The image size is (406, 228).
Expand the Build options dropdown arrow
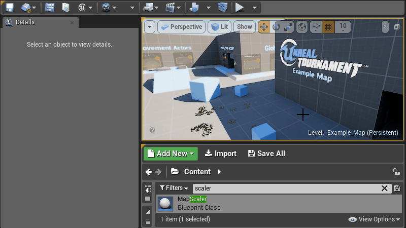(x=209, y=8)
